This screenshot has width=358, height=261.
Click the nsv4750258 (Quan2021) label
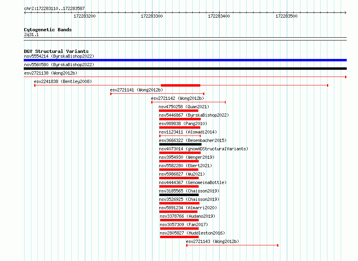(x=184, y=107)
